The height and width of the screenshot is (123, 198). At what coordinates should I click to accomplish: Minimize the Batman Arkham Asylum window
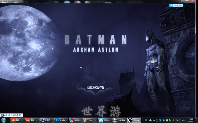click(183, 1)
